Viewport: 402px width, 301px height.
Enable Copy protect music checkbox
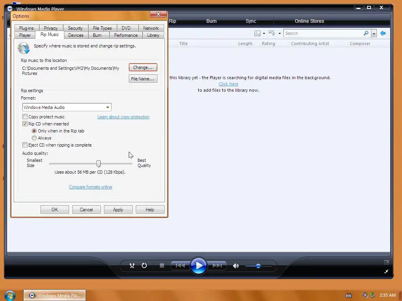click(25, 117)
